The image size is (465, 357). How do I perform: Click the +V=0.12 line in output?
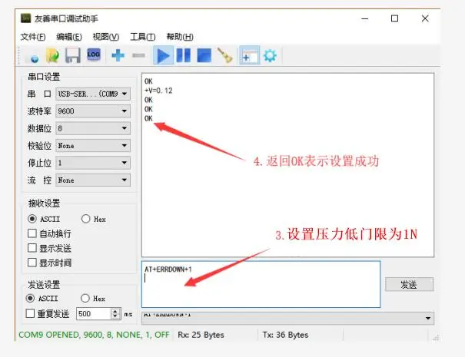(158, 91)
